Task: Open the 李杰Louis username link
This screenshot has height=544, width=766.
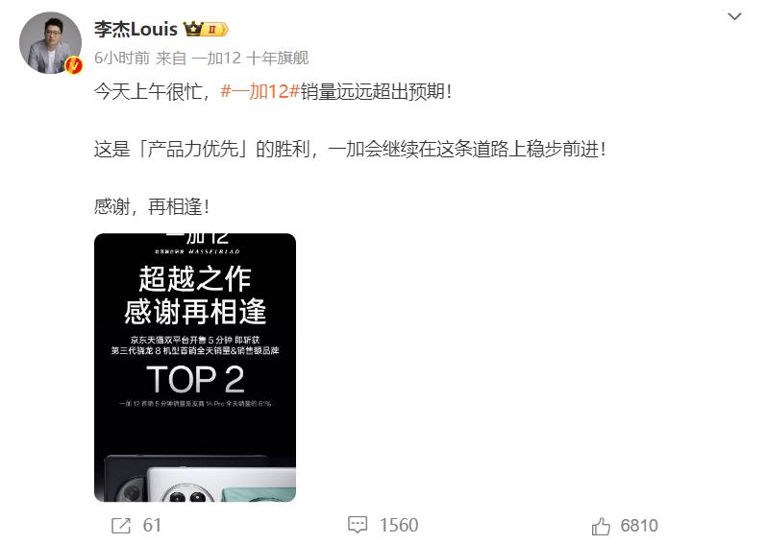Action: (136, 29)
